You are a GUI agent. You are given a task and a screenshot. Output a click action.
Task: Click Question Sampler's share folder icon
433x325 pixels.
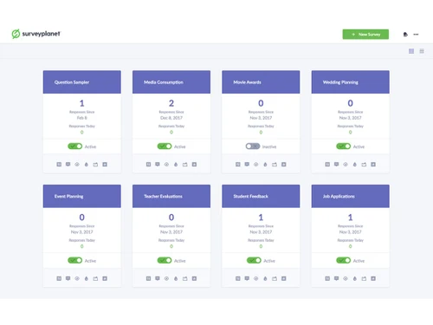coord(95,165)
